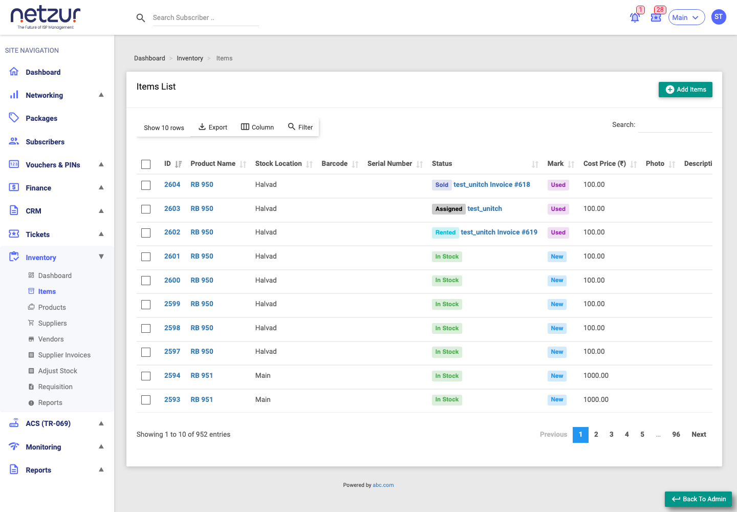The height and width of the screenshot is (512, 737).
Task: Click the Reports file icon at sidebar bottom
Action: coord(14,470)
